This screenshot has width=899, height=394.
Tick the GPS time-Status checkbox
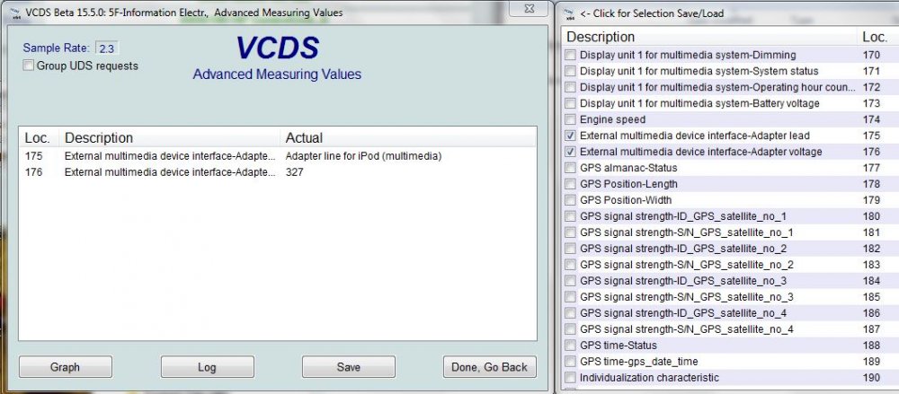[x=571, y=346]
